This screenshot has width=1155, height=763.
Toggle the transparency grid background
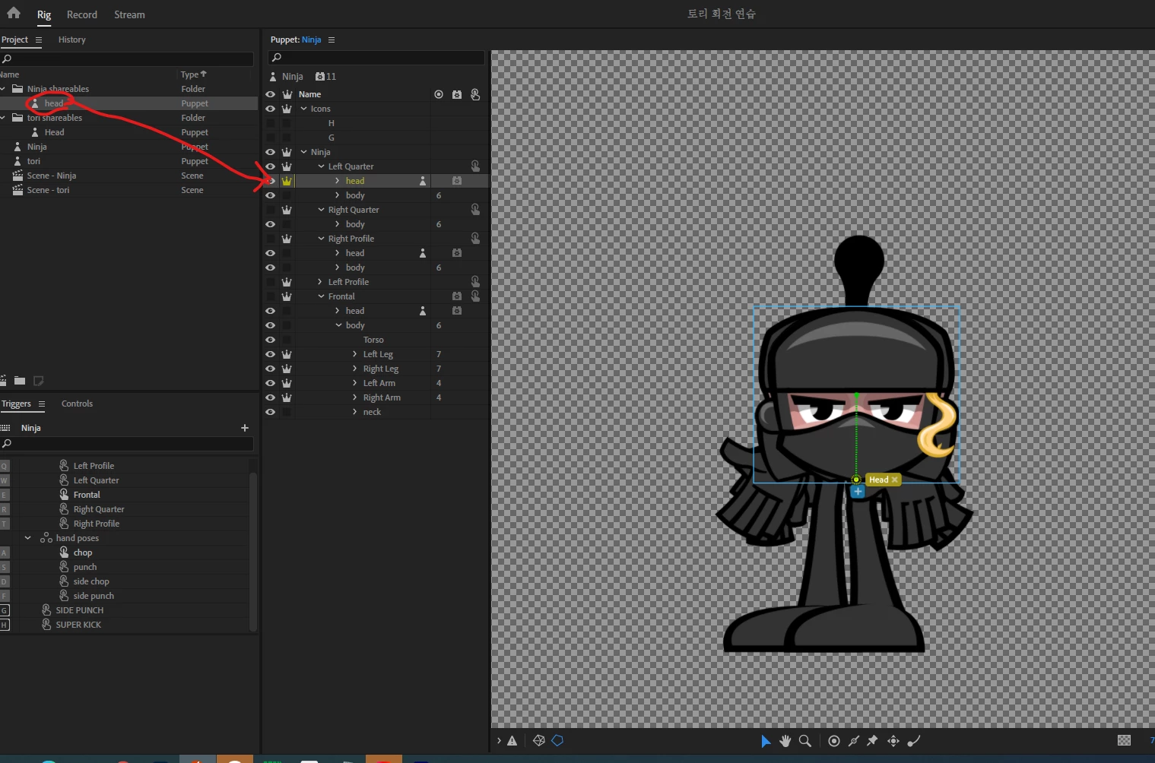(1125, 740)
